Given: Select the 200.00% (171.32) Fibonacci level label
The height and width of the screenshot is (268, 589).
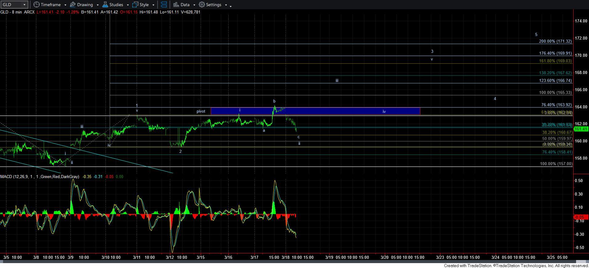Looking at the screenshot, I should pyautogui.click(x=555, y=41).
